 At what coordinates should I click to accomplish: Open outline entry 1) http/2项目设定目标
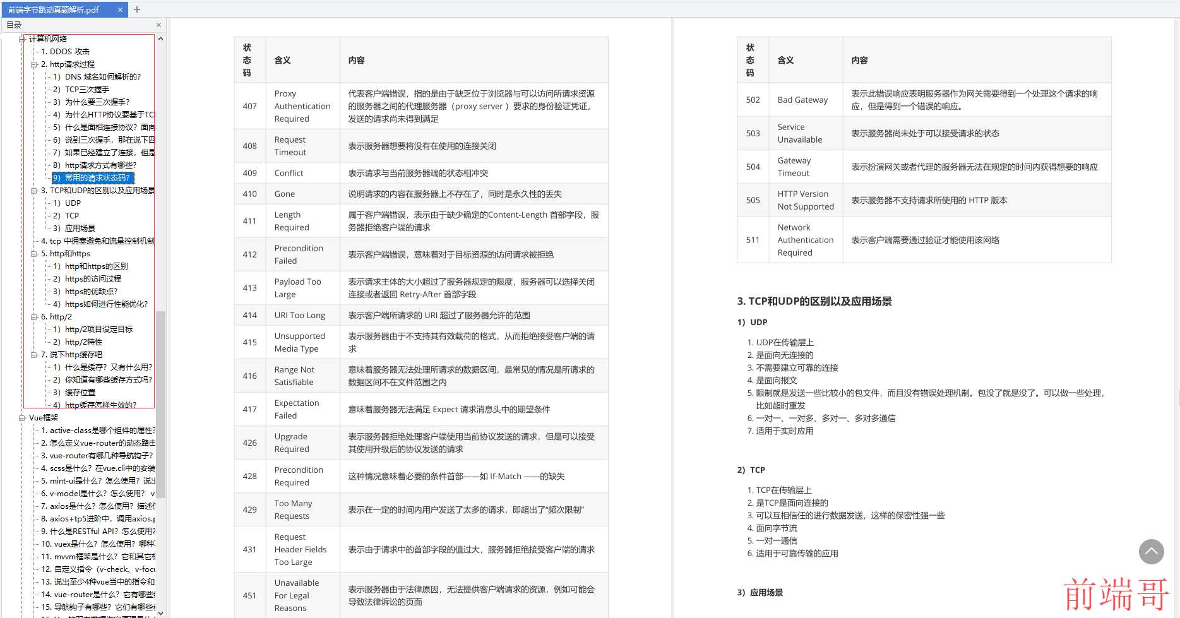93,330
